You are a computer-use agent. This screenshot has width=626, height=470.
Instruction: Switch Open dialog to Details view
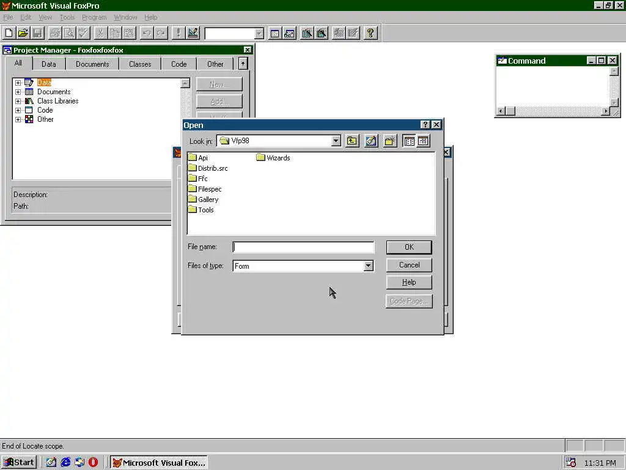pyautogui.click(x=423, y=141)
